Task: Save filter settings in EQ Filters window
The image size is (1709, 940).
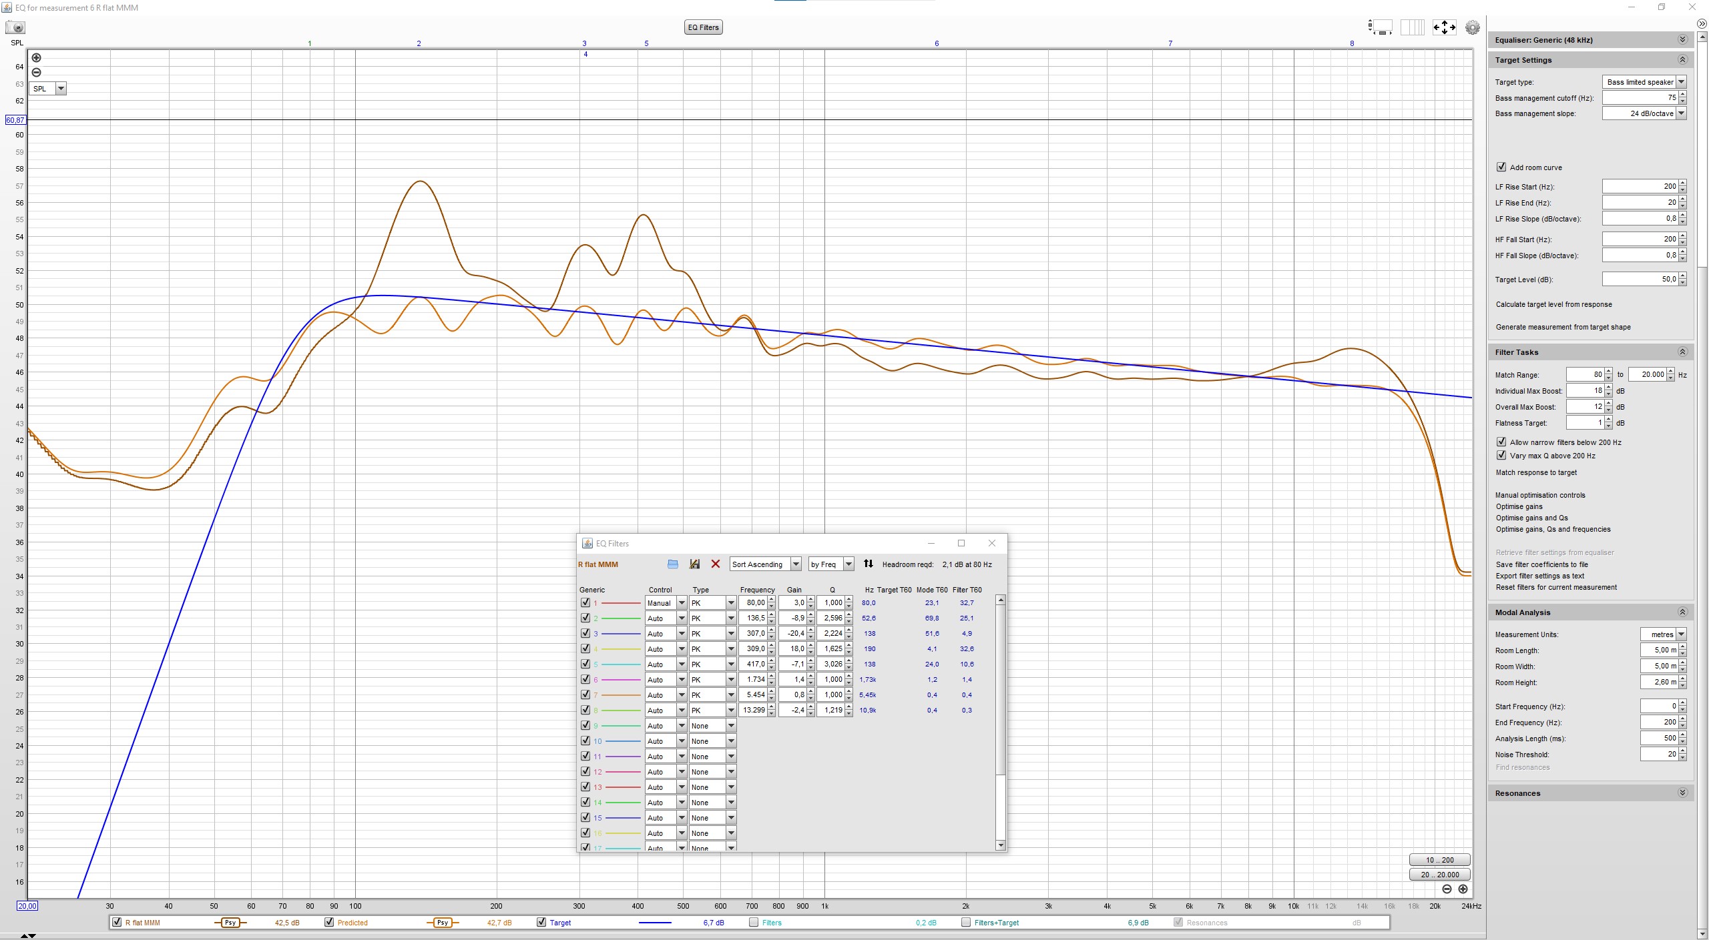Action: point(694,564)
